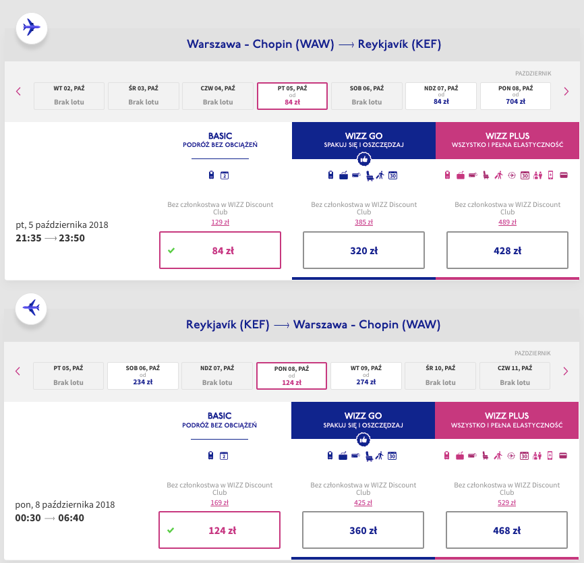
Task: Show later return dates with right arrow
Action: tap(566, 371)
